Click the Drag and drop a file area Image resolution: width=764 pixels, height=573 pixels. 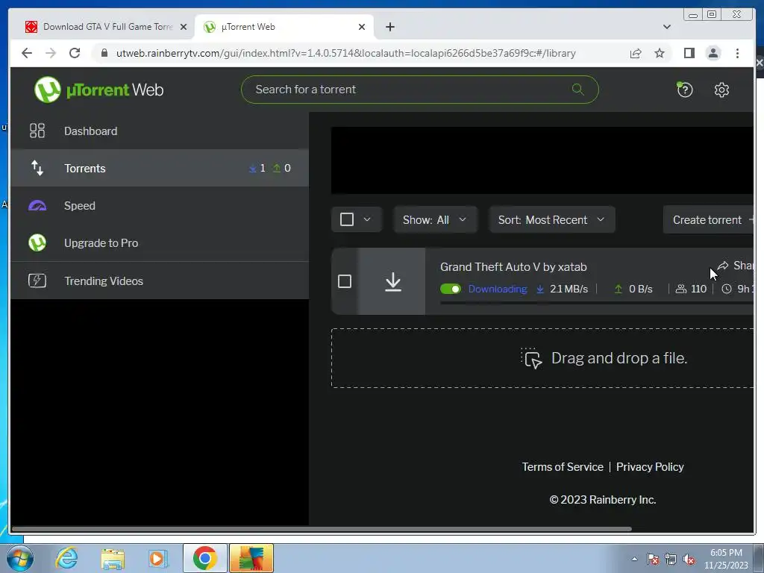pyautogui.click(x=542, y=358)
